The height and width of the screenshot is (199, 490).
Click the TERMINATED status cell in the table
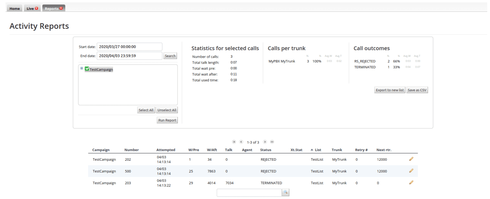(271, 183)
